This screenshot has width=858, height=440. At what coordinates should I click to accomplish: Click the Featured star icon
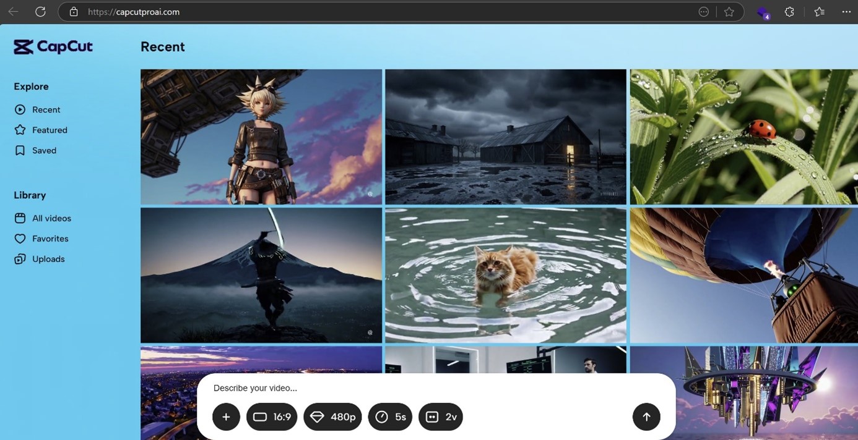20,130
